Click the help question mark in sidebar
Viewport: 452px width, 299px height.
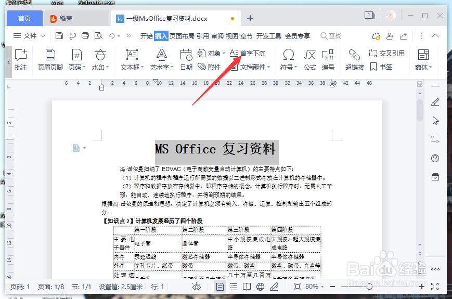click(435, 158)
